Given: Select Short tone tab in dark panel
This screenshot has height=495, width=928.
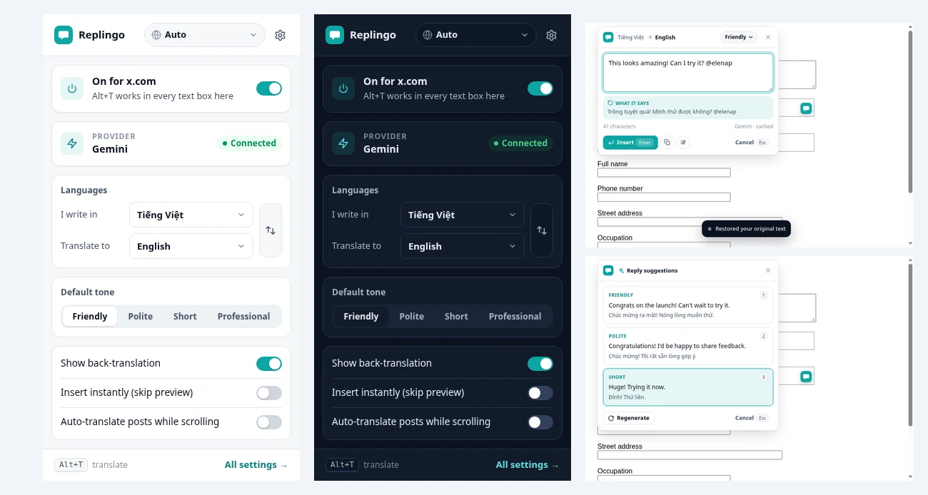Looking at the screenshot, I should tap(456, 317).
